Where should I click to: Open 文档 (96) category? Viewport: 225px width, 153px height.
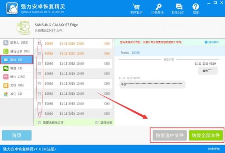click(x=16, y=85)
